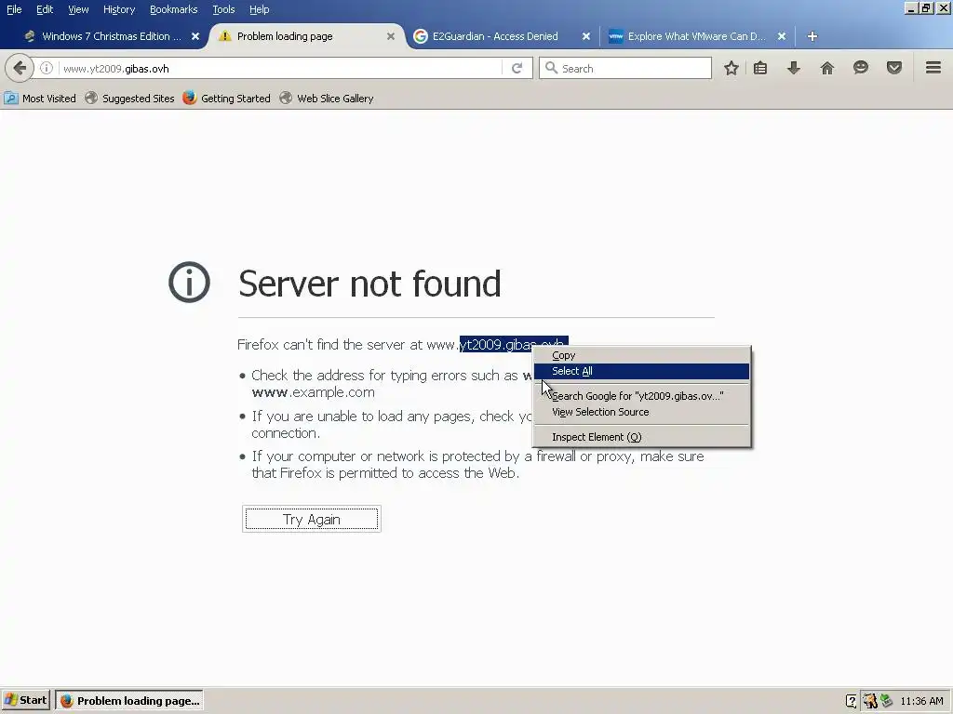Show your bookmarks list icon
This screenshot has width=953, height=714.
(x=760, y=68)
